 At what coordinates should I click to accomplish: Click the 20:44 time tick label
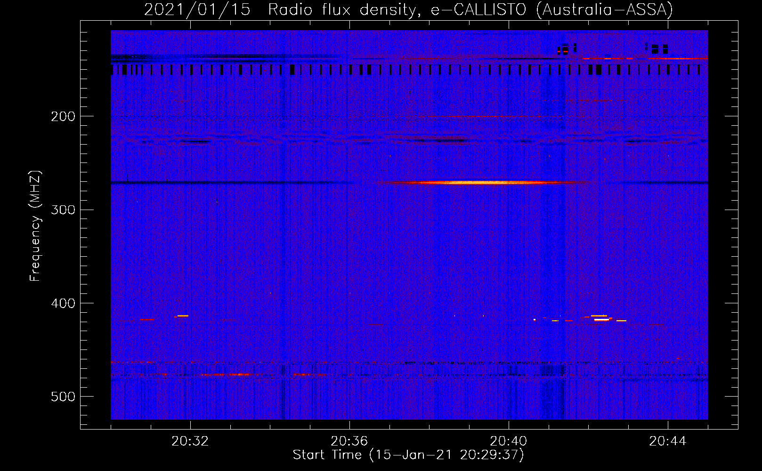668,441
